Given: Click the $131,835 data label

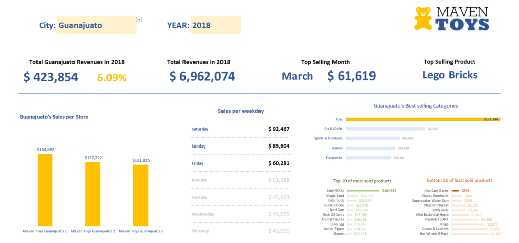Looking at the screenshot, I should (x=141, y=160).
